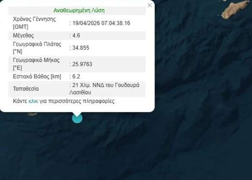Click the brown island on the map
Screen dimensions: 252x180
coord(235,9)
